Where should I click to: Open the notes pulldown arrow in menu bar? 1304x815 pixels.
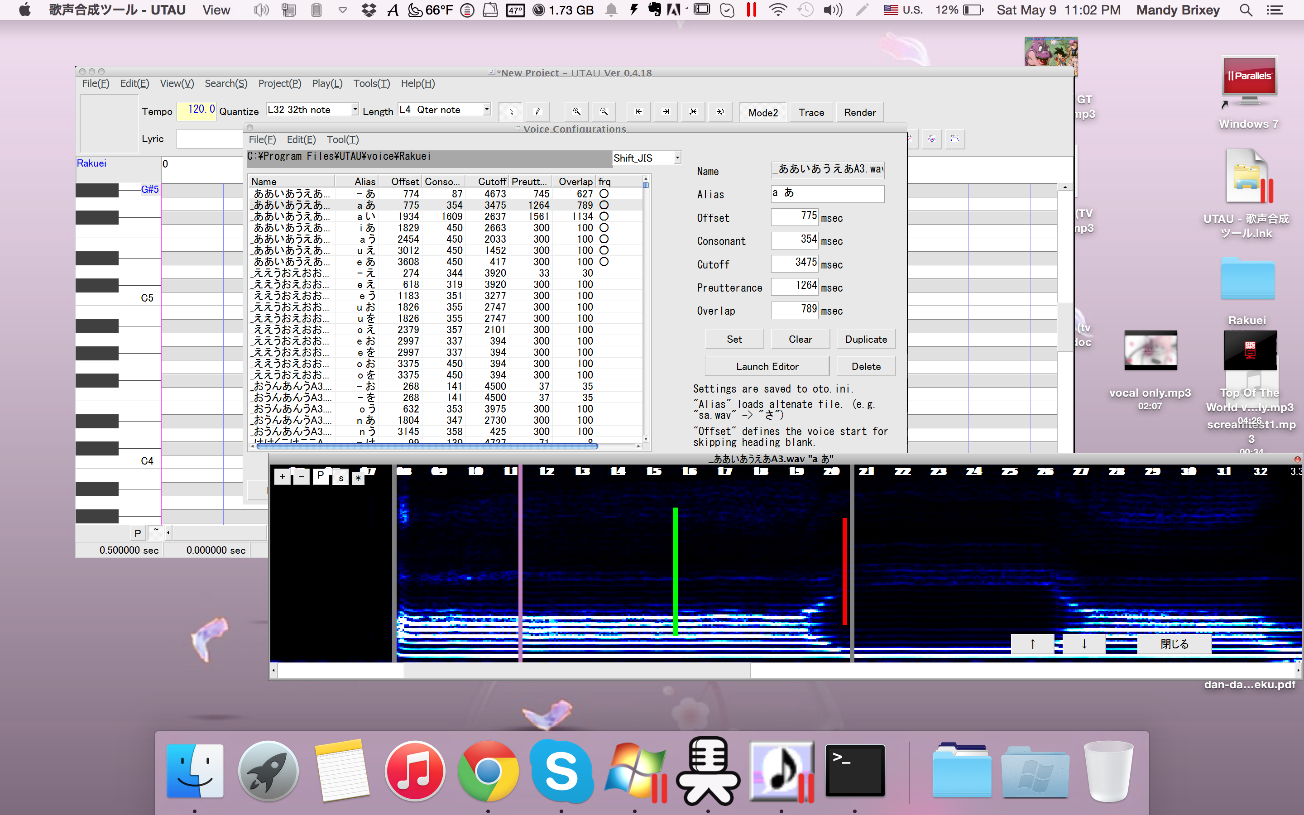343,10
